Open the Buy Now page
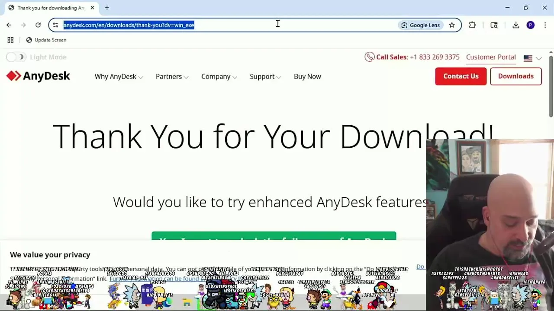Image resolution: width=554 pixels, height=311 pixels. click(x=307, y=76)
